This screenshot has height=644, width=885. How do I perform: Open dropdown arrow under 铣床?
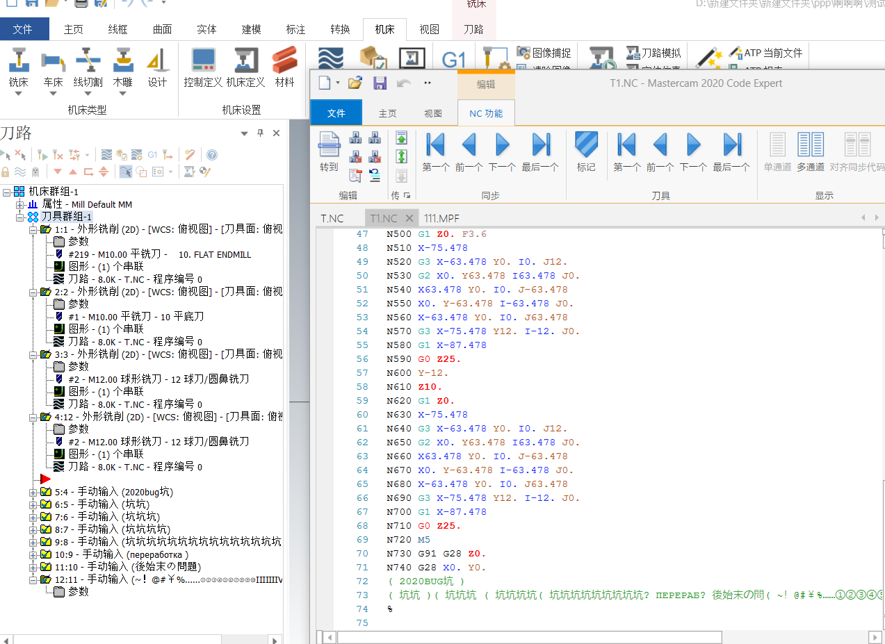(19, 94)
